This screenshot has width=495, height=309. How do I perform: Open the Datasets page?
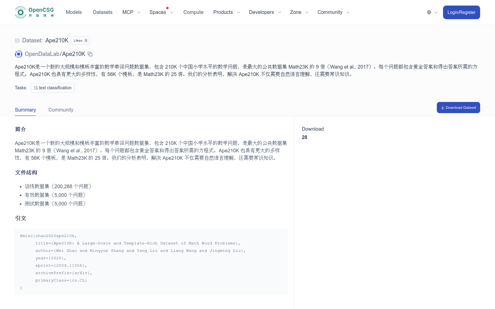coord(103,12)
